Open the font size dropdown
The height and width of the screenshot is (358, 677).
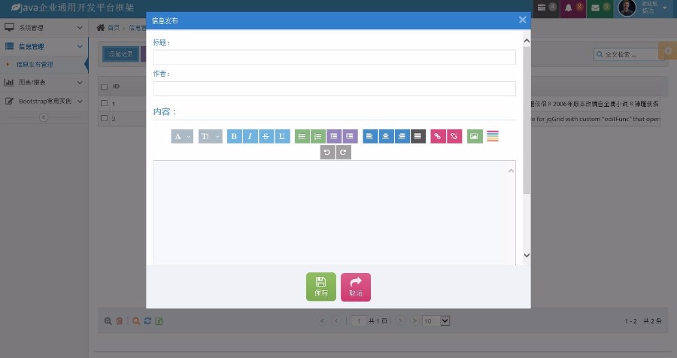[211, 136]
